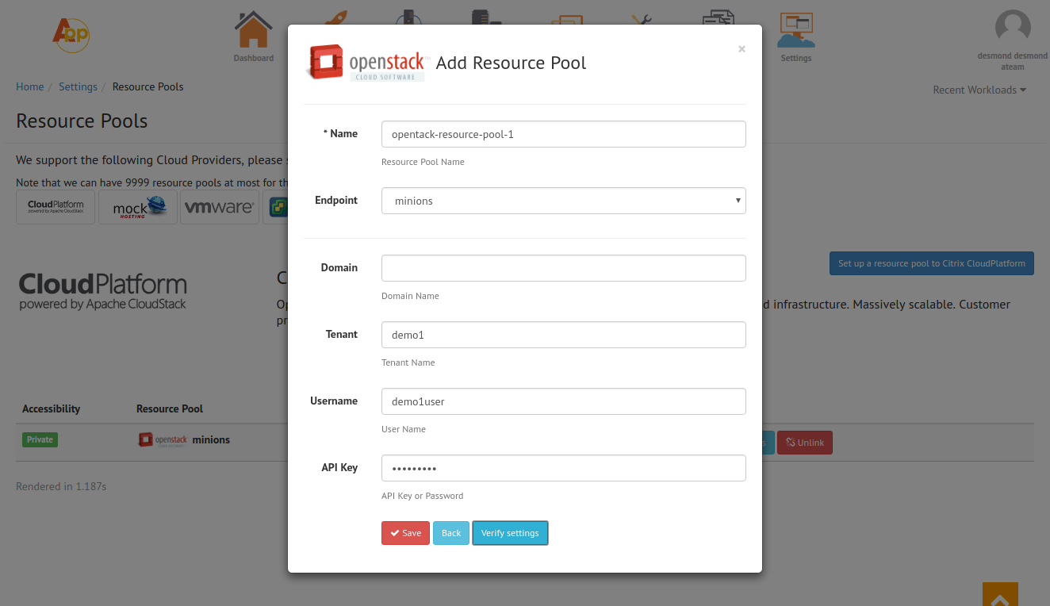This screenshot has height=606, width=1050.
Task: Open the Dashboard home icon
Action: (x=254, y=36)
